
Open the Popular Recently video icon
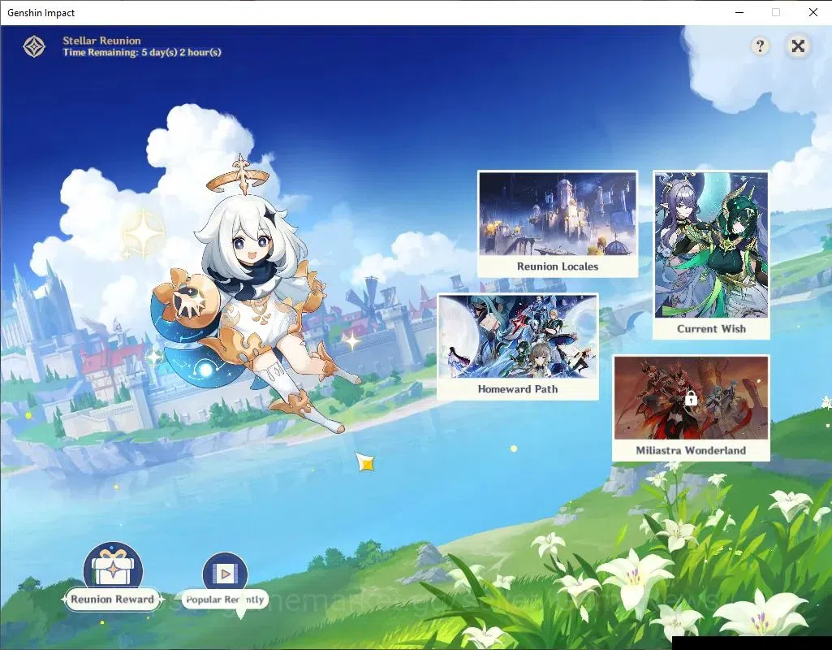click(x=225, y=573)
